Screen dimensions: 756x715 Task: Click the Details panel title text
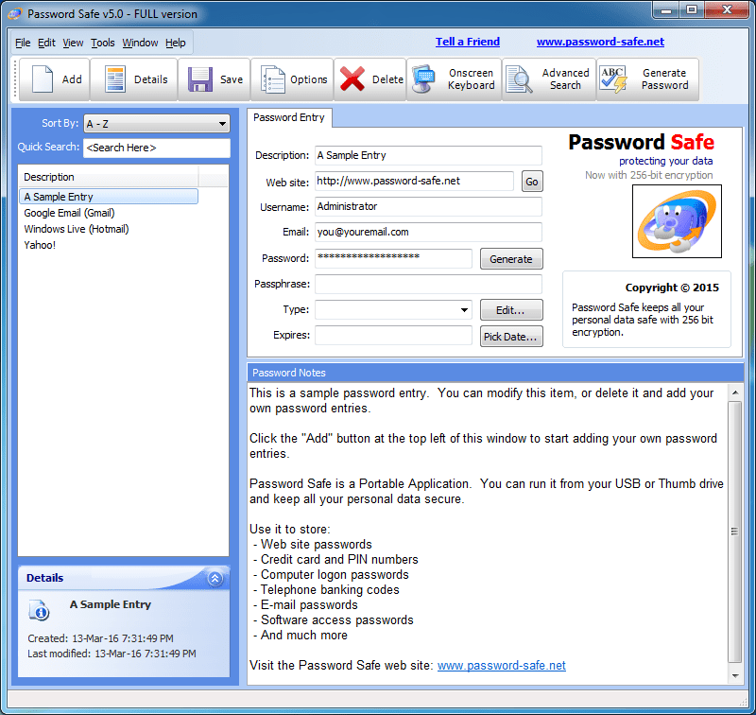44,578
